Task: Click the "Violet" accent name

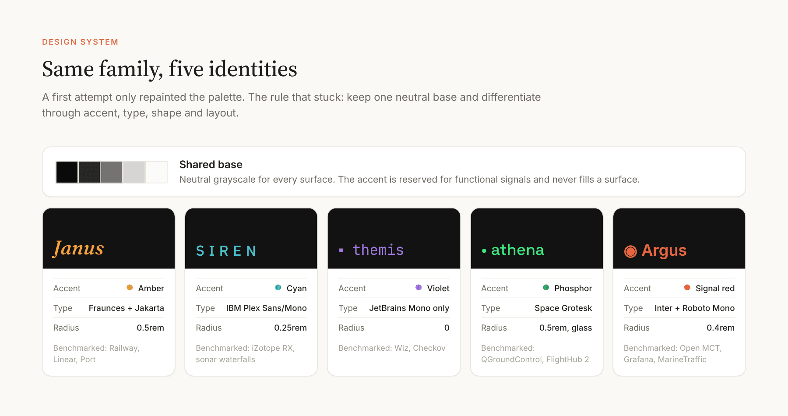Action: 438,289
